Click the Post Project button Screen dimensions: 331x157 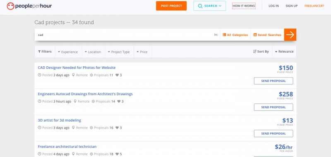point(171,6)
